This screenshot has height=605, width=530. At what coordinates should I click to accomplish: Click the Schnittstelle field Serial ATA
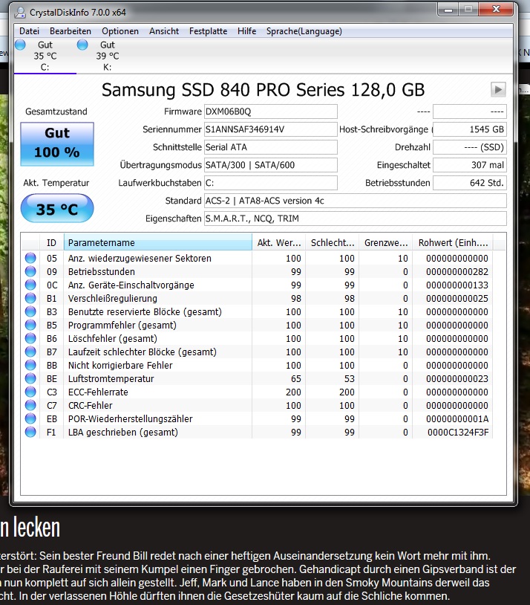click(x=271, y=147)
